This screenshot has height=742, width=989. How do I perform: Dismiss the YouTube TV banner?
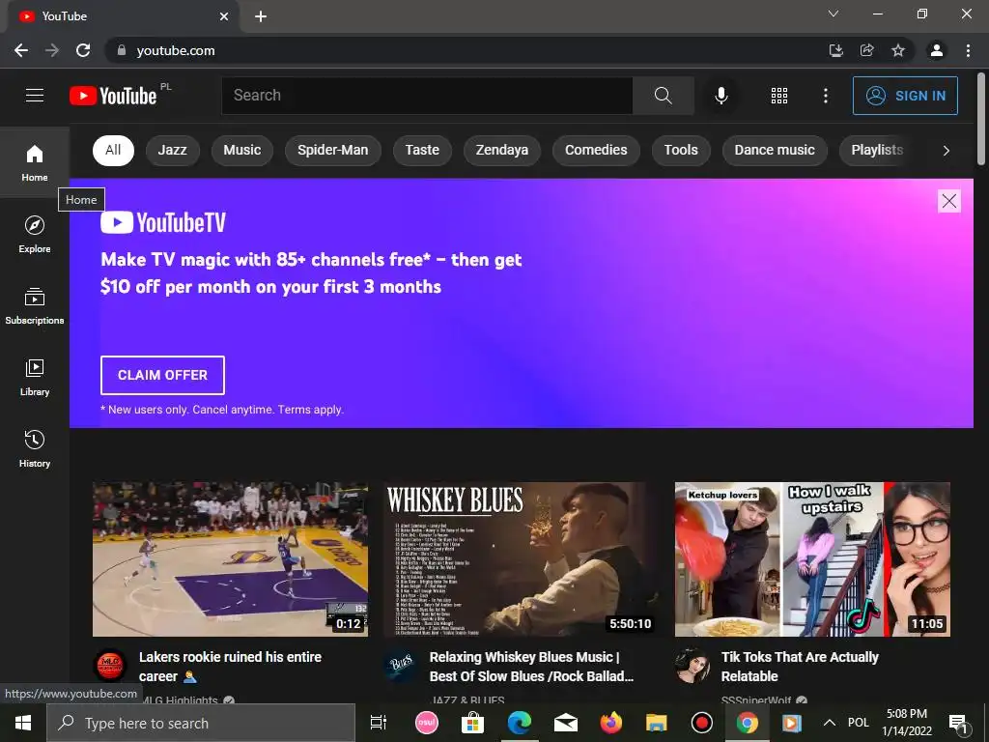tap(948, 201)
